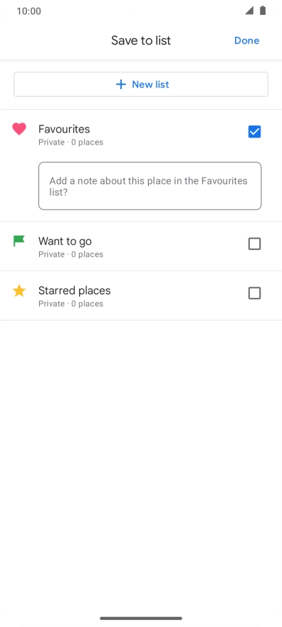Tap the battery icon in status bar
The height and width of the screenshot is (627, 282).
coord(263,11)
